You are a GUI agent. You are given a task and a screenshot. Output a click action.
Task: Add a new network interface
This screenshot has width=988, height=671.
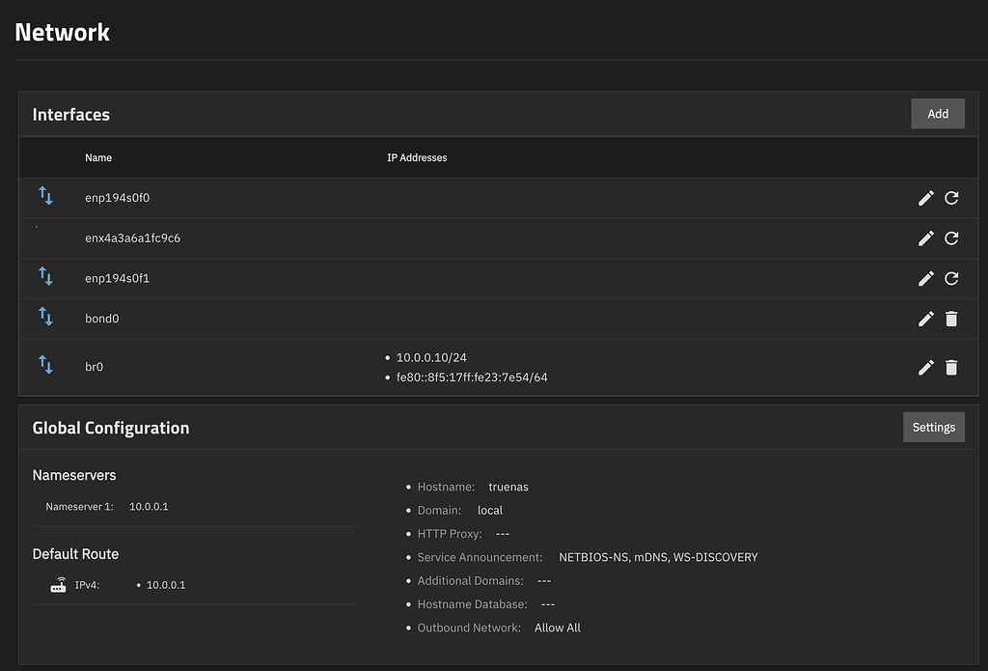click(937, 114)
